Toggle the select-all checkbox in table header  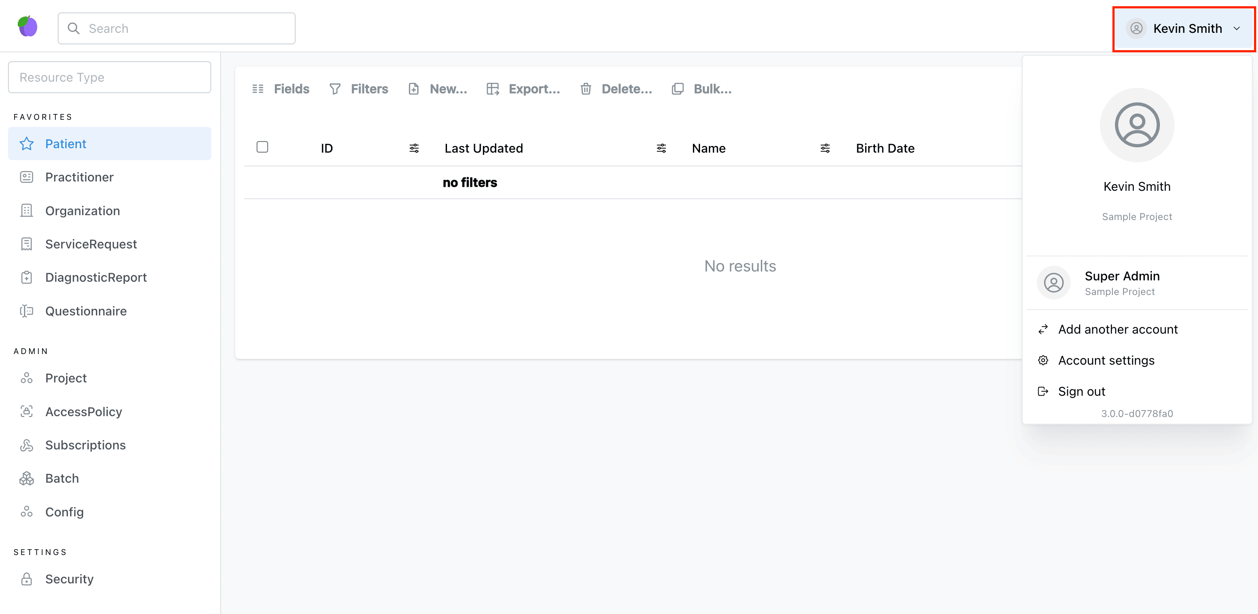pyautogui.click(x=262, y=146)
